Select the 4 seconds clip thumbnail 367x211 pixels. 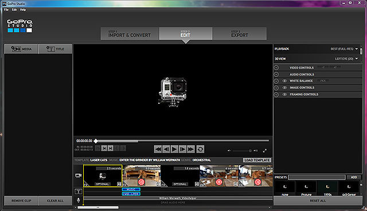click(x=219, y=176)
